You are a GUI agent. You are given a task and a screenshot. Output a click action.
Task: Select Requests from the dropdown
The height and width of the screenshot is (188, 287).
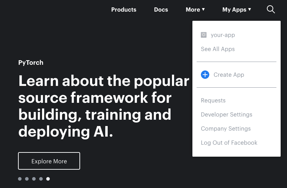(213, 100)
